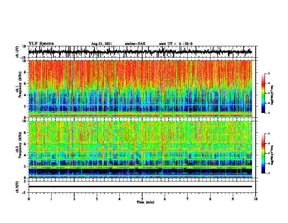Click inside the ch.1 frequency spectrogram
This screenshot has width=288, height=223.
coord(140,89)
